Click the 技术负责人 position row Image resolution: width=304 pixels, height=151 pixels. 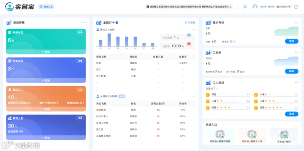point(146,116)
